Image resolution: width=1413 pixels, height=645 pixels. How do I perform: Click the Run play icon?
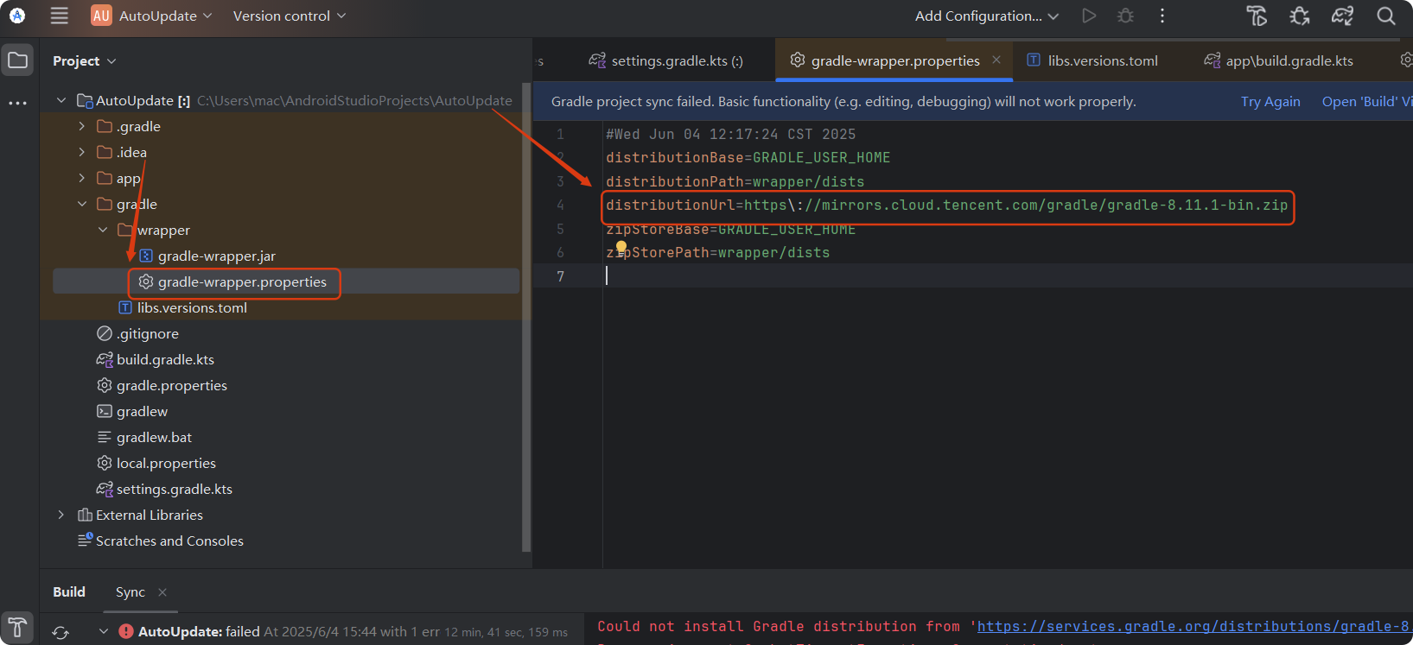click(x=1089, y=16)
